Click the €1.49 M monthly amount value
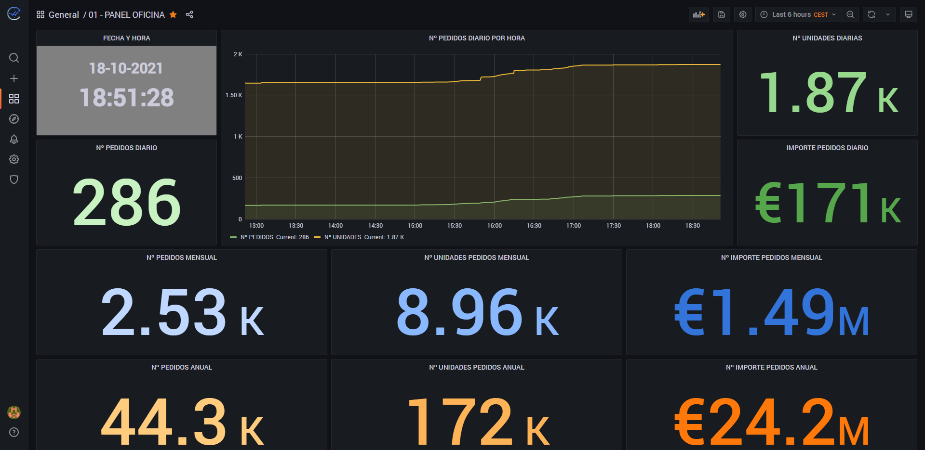The height and width of the screenshot is (450, 925). pyautogui.click(x=772, y=312)
